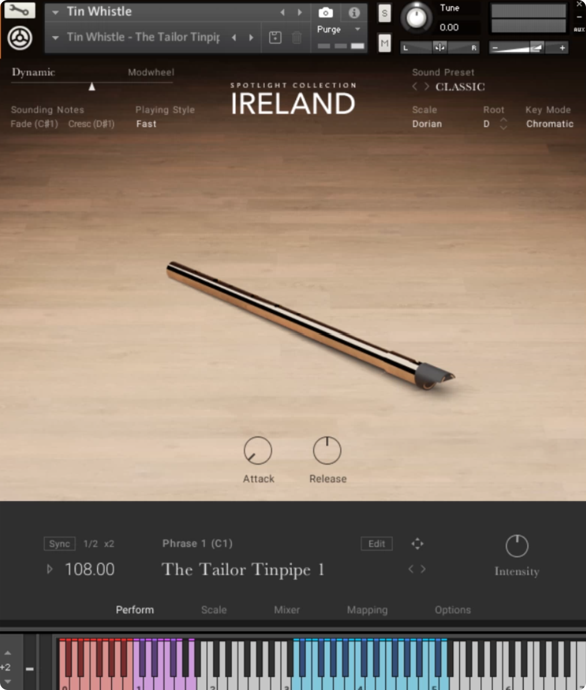Click the 0.00 tune value field
Screen dimensions: 586x690
point(449,28)
